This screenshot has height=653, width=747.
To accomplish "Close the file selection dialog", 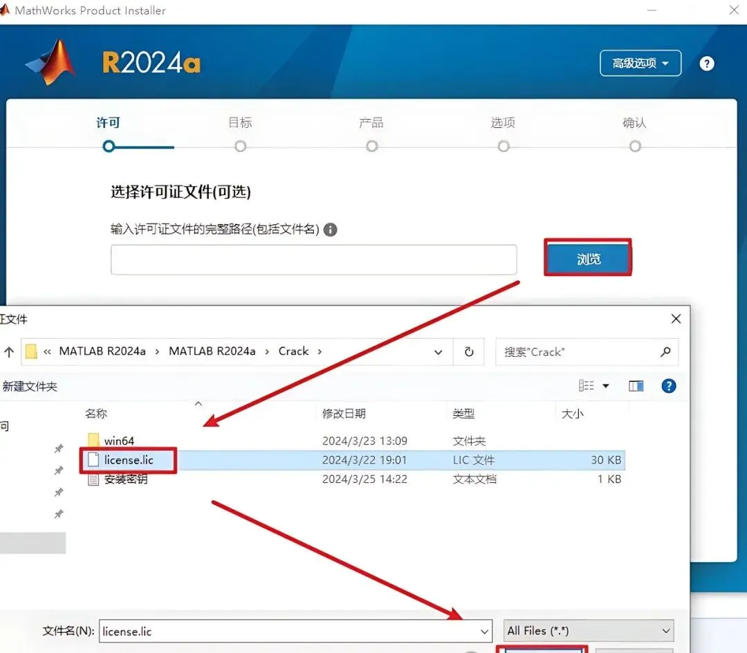I will 676,319.
